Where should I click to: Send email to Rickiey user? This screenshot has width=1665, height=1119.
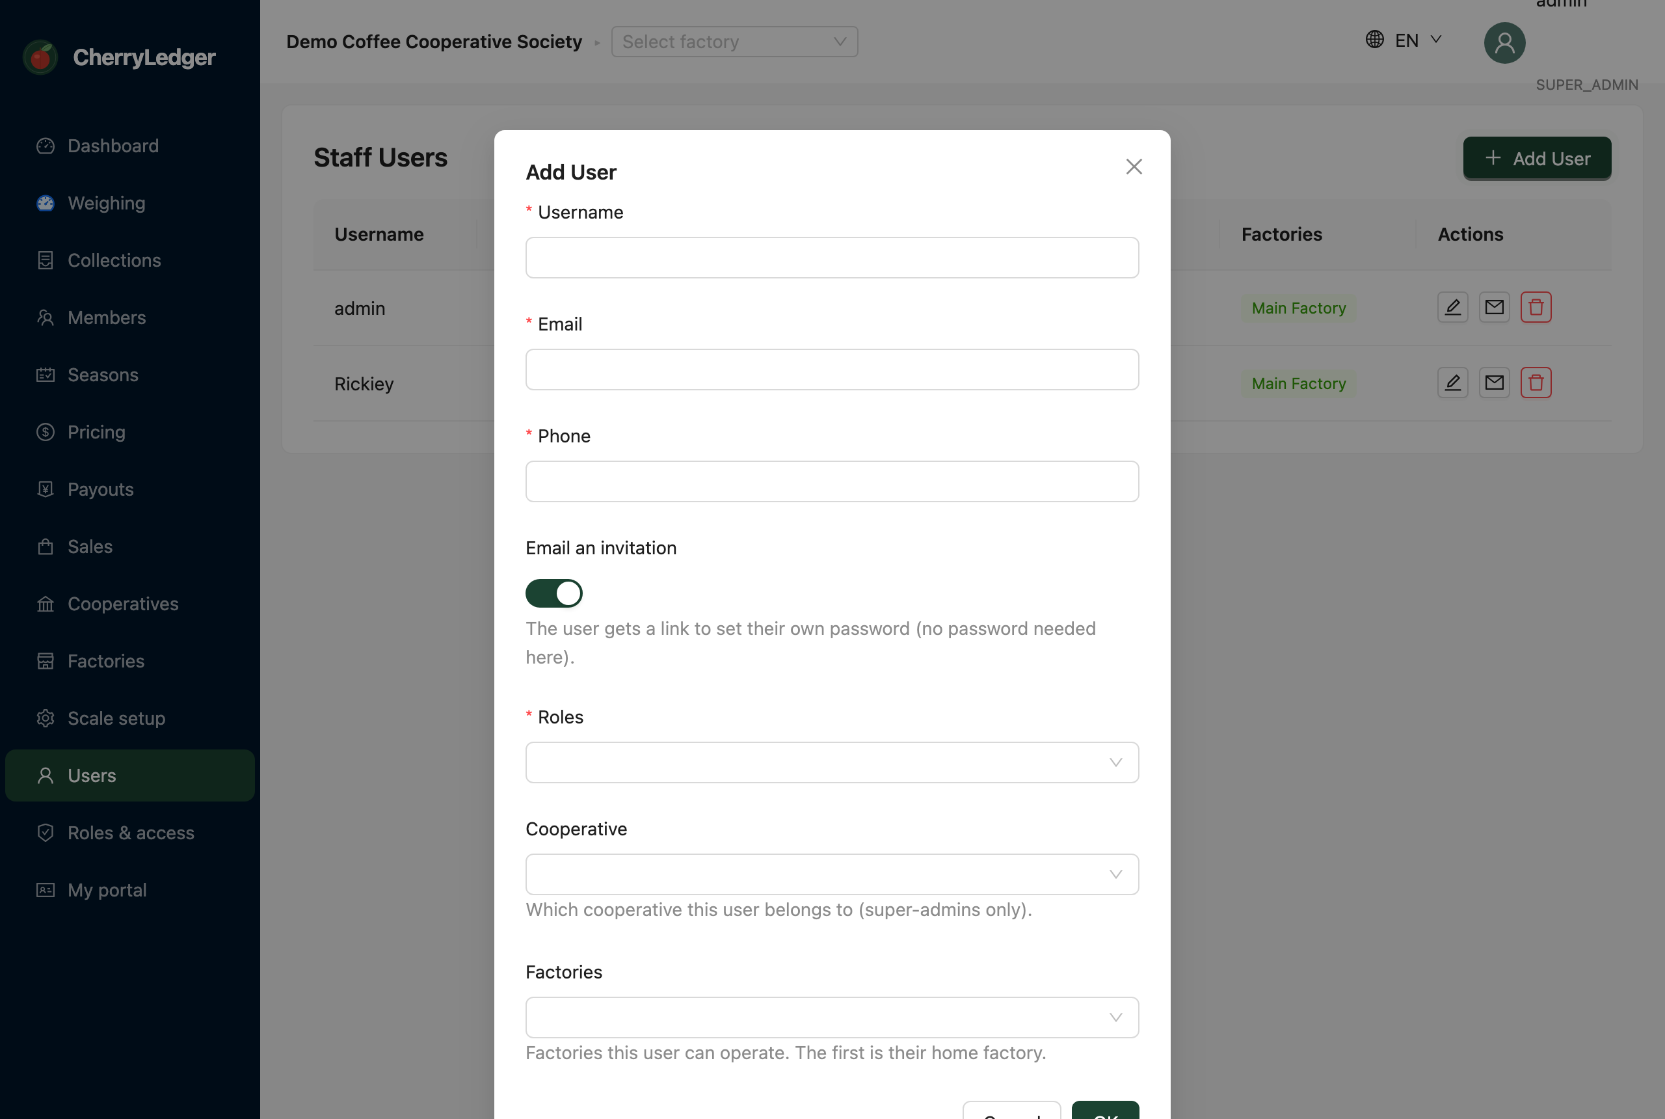coord(1494,383)
